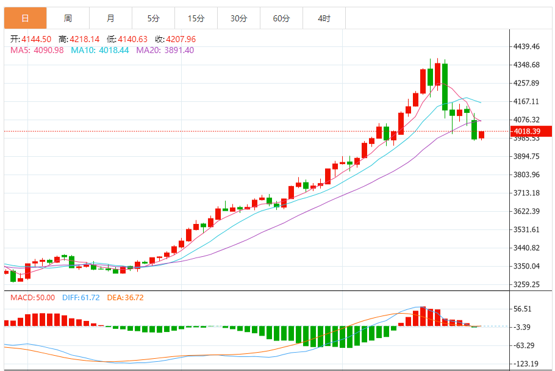Select the 5分 timeframe

click(154, 18)
